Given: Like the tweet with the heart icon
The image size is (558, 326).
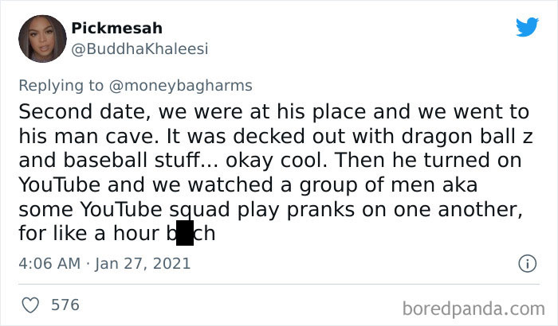Looking at the screenshot, I should (x=30, y=304).
